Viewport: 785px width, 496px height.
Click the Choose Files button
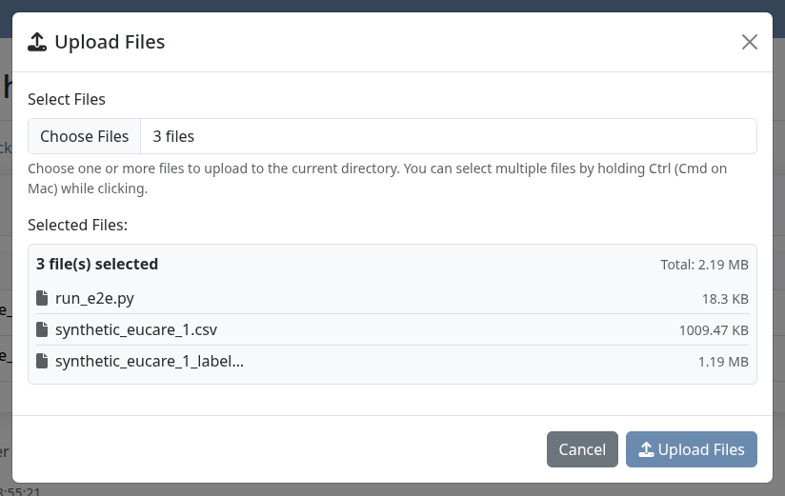pos(84,136)
